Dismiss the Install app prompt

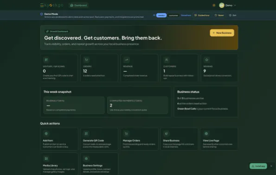tap(271, 166)
